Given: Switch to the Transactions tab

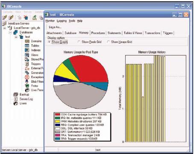Looking at the screenshot, I should pos(153,33).
